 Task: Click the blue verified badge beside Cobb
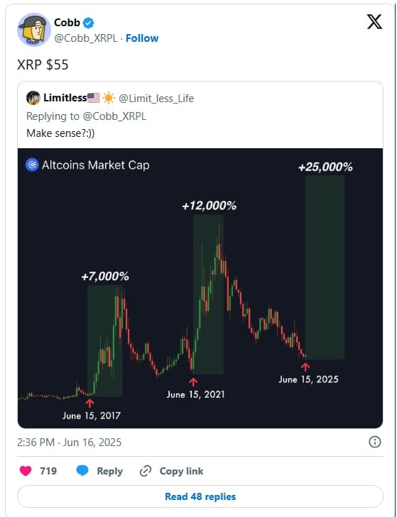pos(89,23)
